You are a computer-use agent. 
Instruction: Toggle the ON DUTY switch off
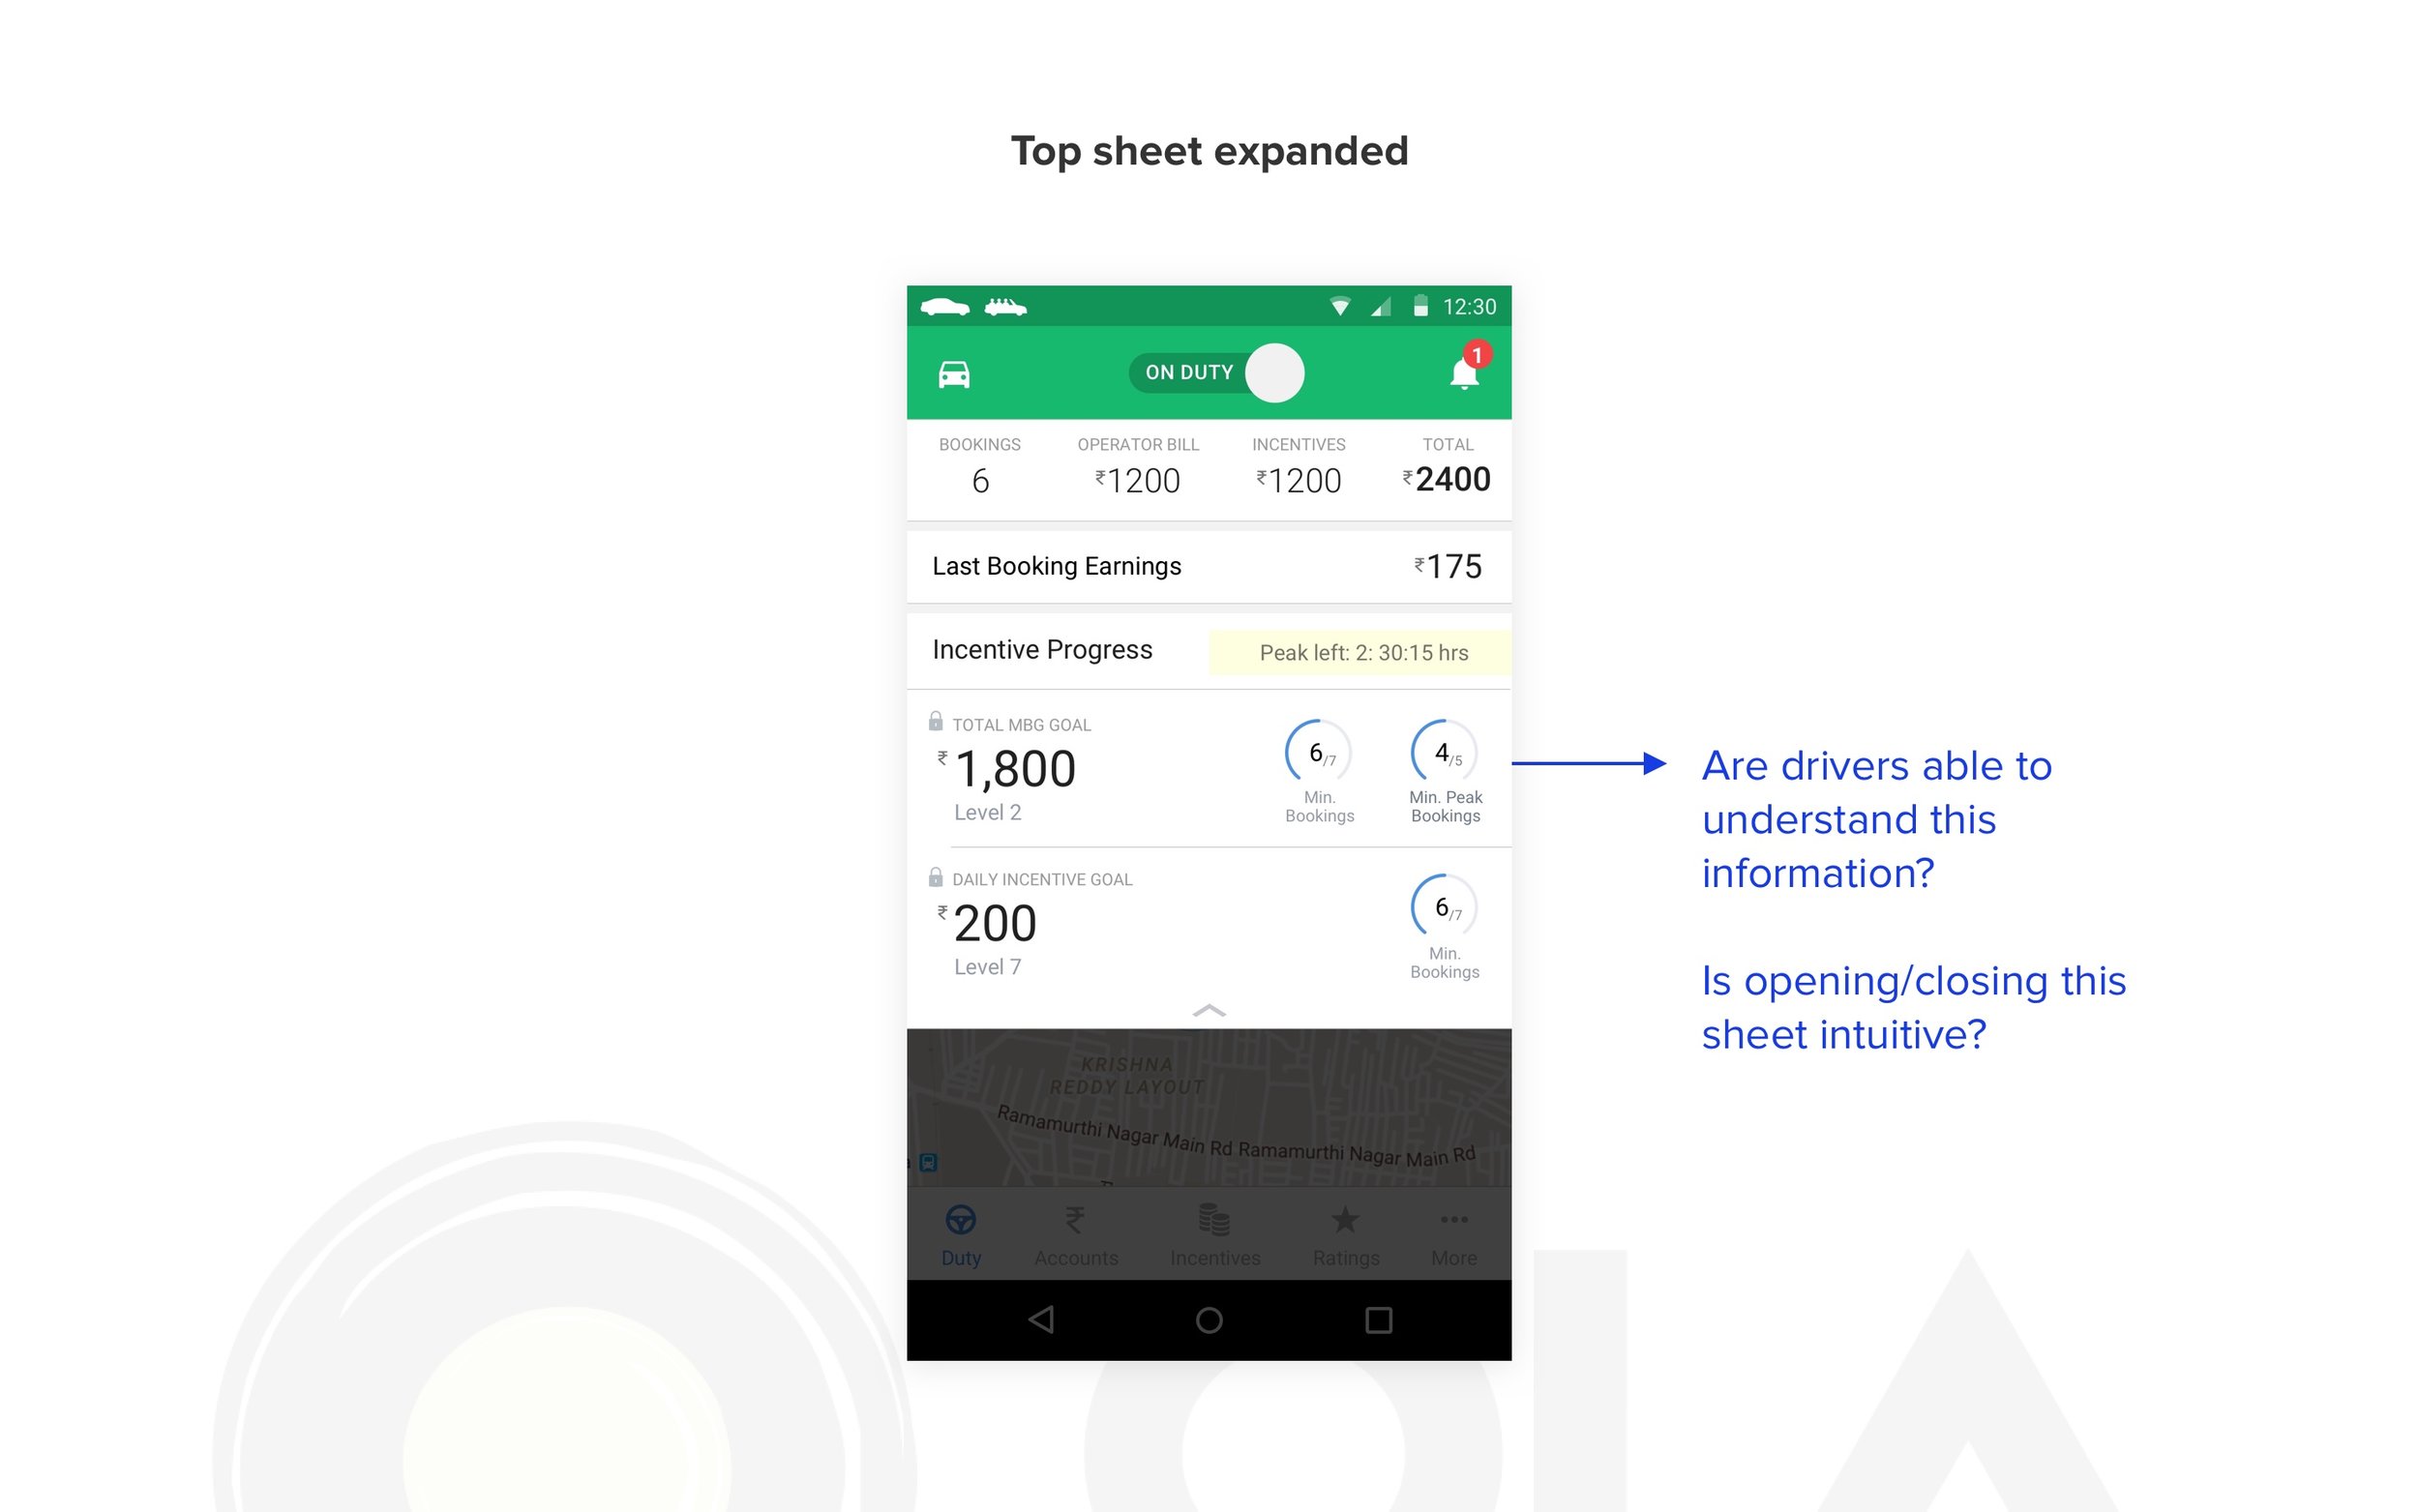pyautogui.click(x=1216, y=372)
